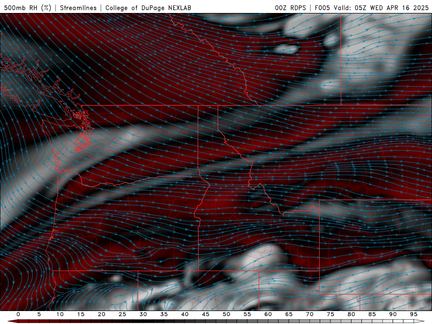Viewport: 432px width, 324px height.
Task: Click the "30" value on the color scale
Action: coord(143,314)
